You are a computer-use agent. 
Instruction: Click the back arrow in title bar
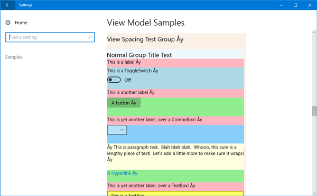pos(8,5)
